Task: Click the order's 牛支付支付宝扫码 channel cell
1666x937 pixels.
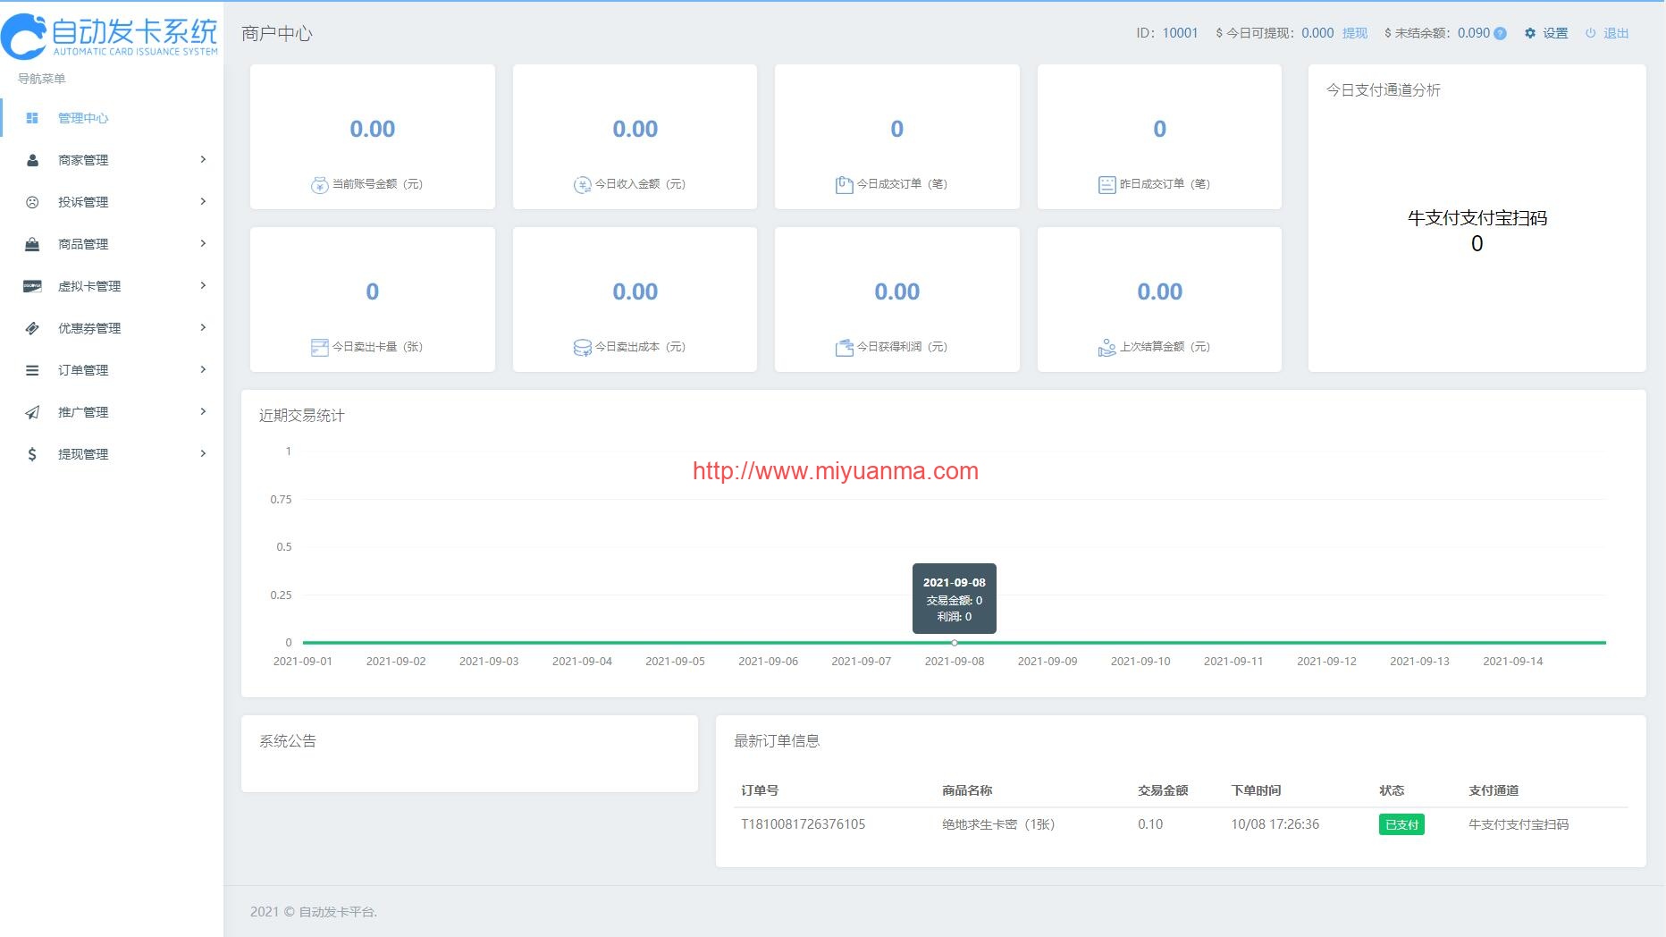Action: point(1519,824)
